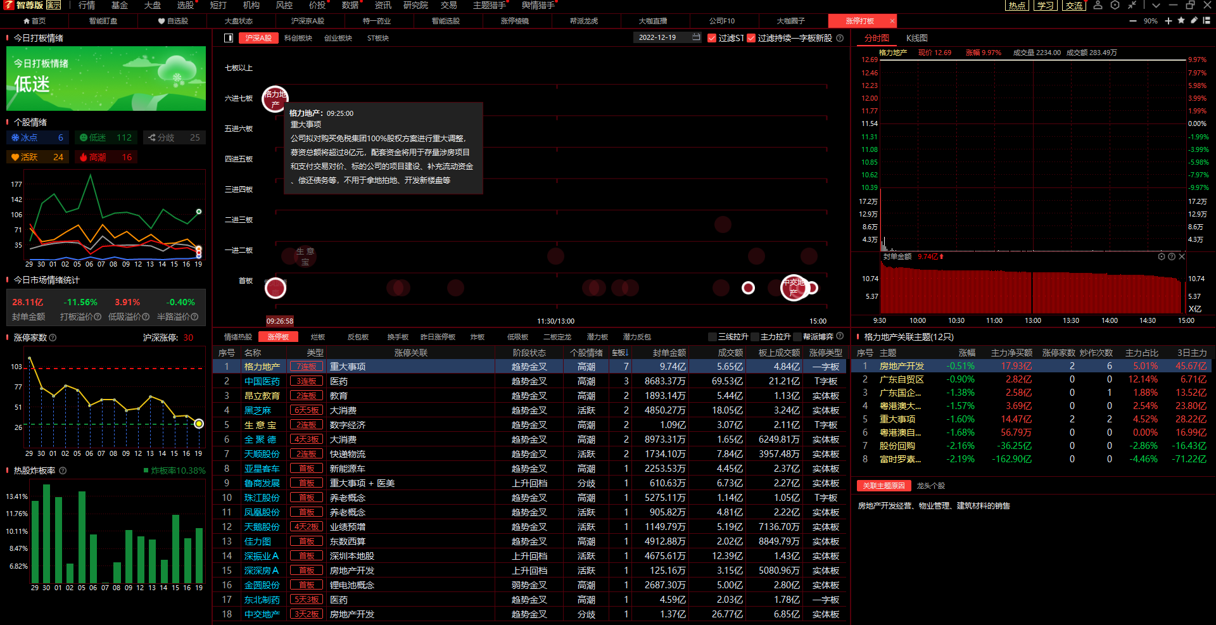Image resolution: width=1216 pixels, height=625 pixels.
Task: Open the 舆情猎手 menu
Action: click(x=538, y=5)
